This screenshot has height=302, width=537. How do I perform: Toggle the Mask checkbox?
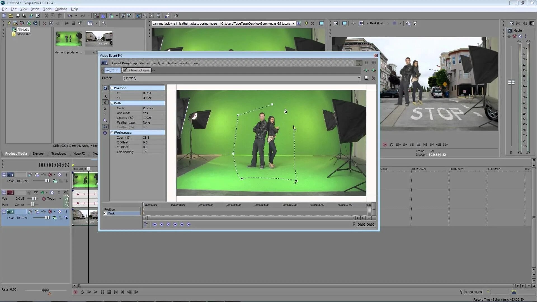click(x=105, y=213)
